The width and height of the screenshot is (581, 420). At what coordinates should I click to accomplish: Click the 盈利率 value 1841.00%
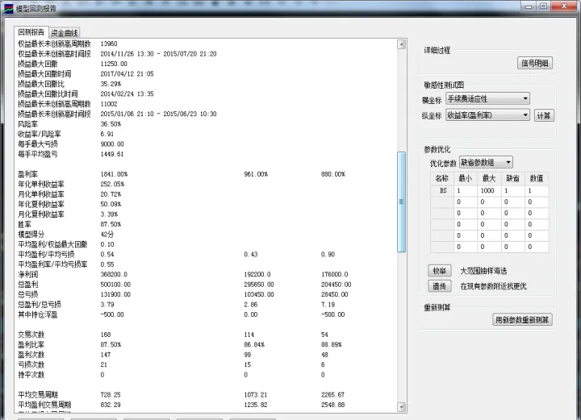114,174
